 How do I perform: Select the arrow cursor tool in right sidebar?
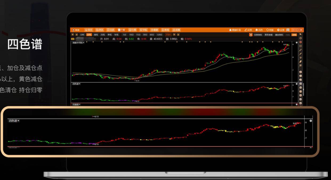tap(300, 34)
